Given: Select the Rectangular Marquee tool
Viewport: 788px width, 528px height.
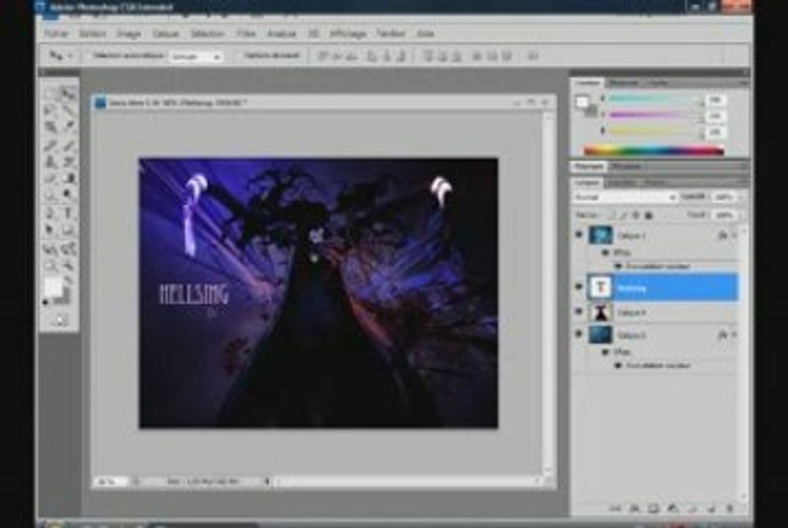Looking at the screenshot, I should click(50, 93).
